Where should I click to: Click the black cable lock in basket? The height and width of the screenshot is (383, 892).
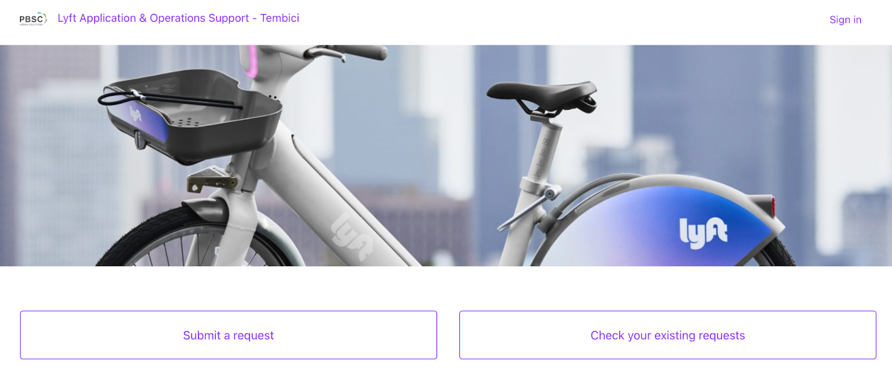167,100
